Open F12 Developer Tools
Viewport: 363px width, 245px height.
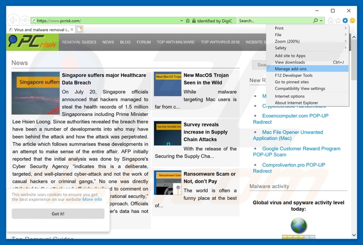pyautogui.click(x=308, y=75)
